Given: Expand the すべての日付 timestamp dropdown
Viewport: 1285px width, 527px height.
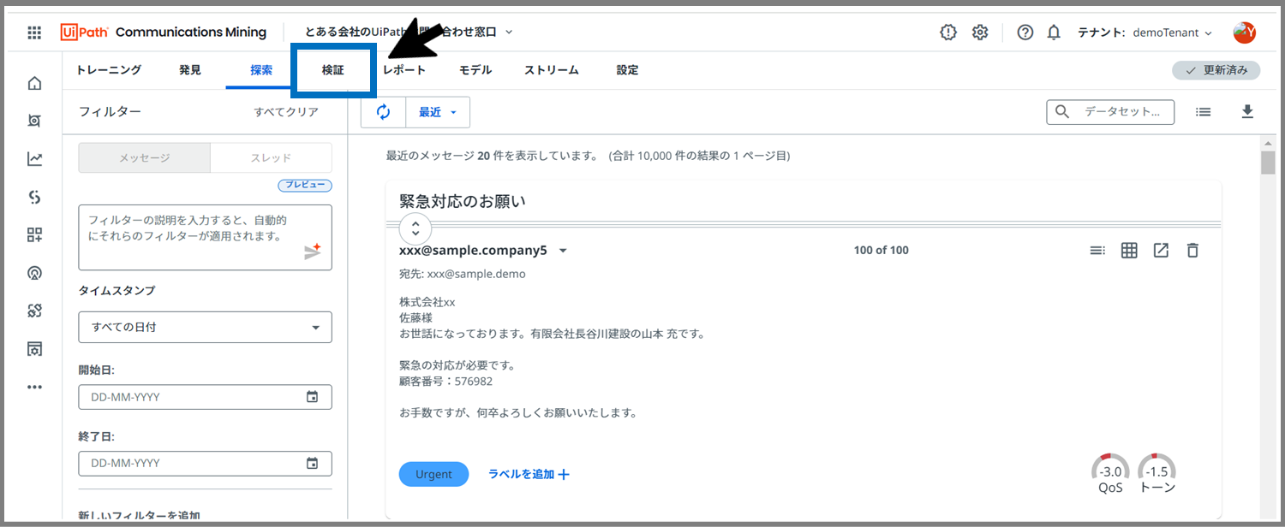Looking at the screenshot, I should pos(205,328).
